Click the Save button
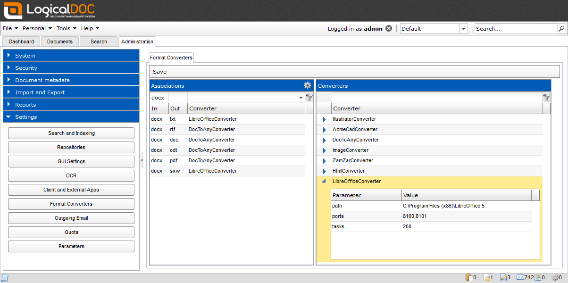Viewport: 568px width, 283px height. point(159,71)
